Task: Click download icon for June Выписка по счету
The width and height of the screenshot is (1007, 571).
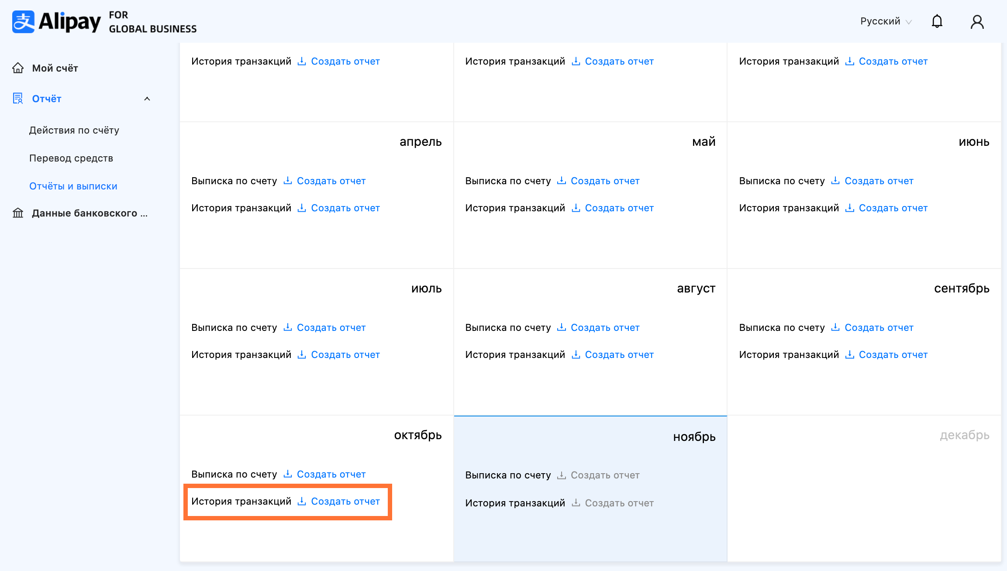Action: point(835,181)
